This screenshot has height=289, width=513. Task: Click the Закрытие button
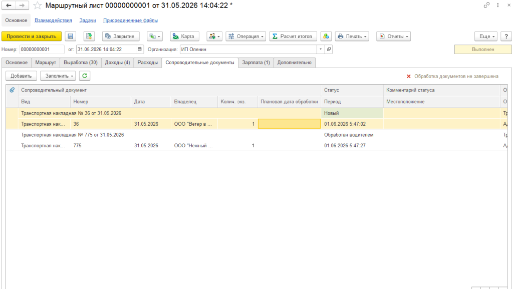point(121,36)
